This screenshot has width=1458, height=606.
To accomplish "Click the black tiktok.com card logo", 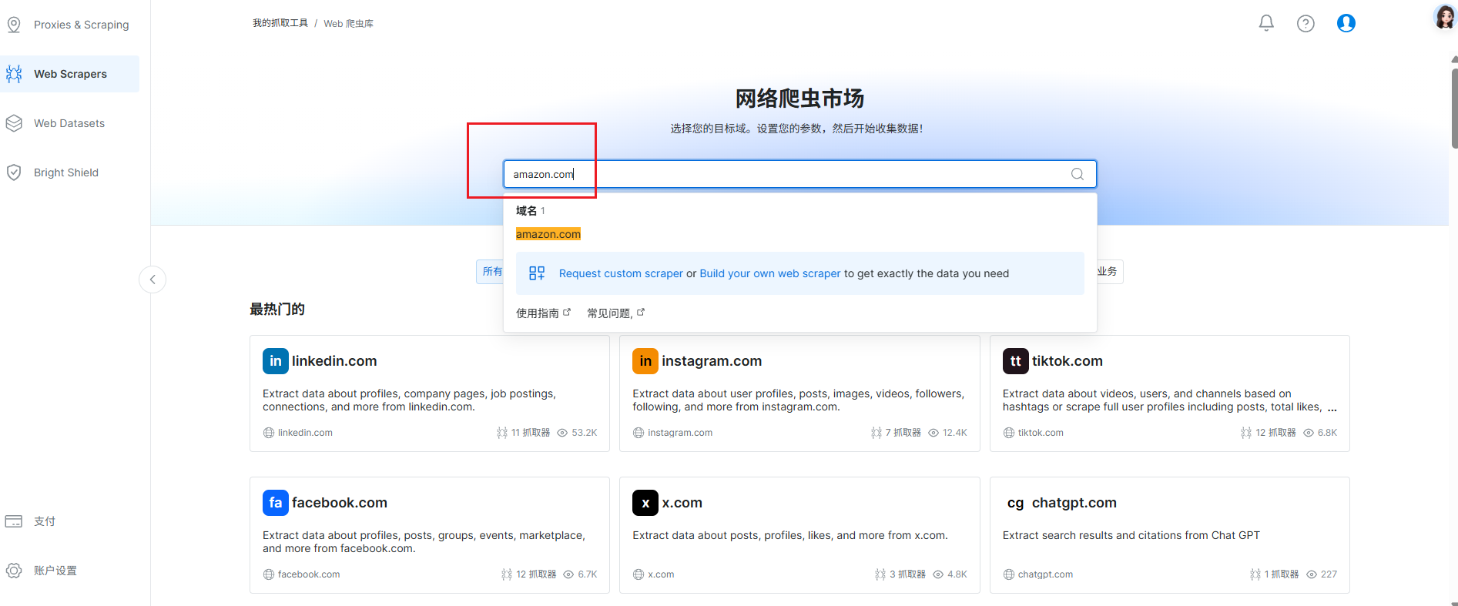I will click(x=1015, y=361).
